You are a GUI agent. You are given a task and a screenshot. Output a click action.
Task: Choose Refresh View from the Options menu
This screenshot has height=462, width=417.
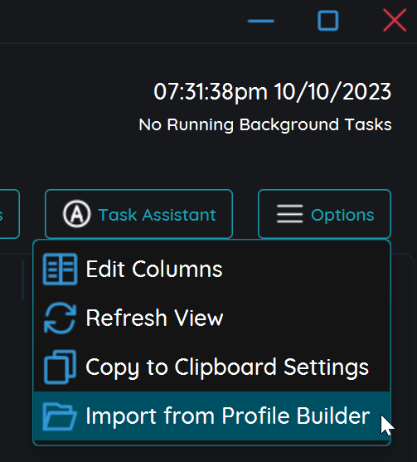[x=212, y=318]
